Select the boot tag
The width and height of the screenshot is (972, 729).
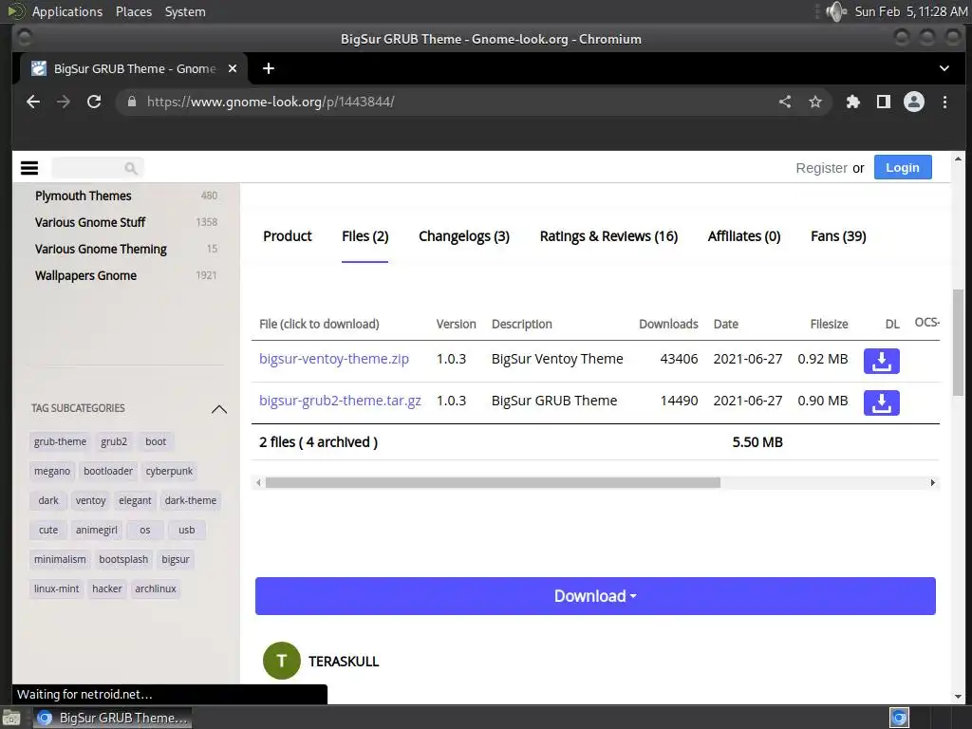156,441
